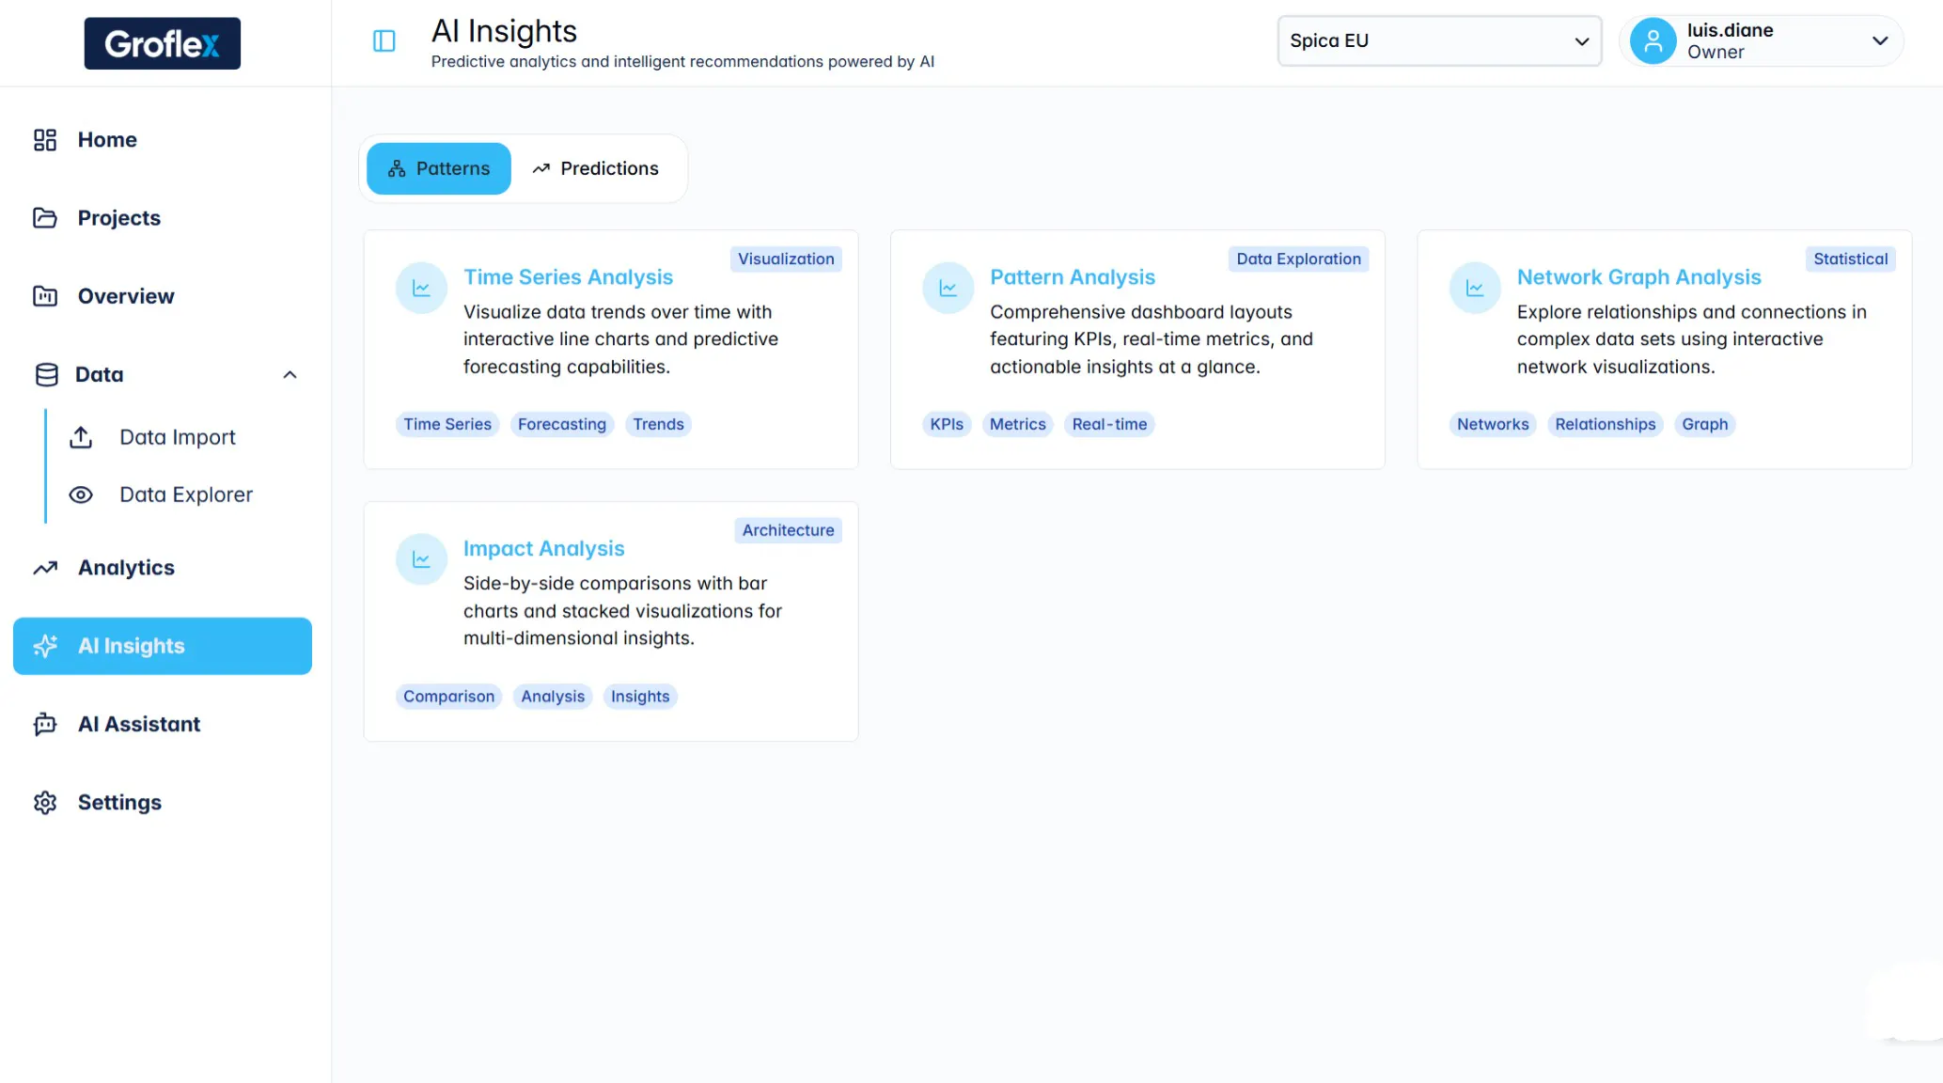The height and width of the screenshot is (1083, 1943).
Task: Click the AI Insights sparkle icon
Action: point(45,646)
